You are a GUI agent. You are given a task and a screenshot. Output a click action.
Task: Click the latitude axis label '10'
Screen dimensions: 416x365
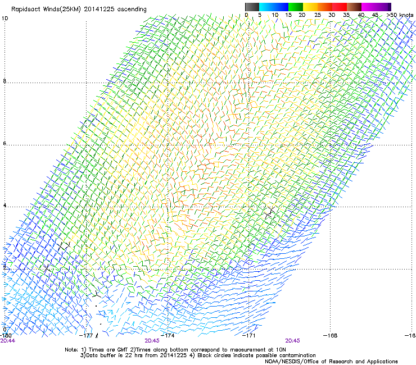tap(4, 19)
